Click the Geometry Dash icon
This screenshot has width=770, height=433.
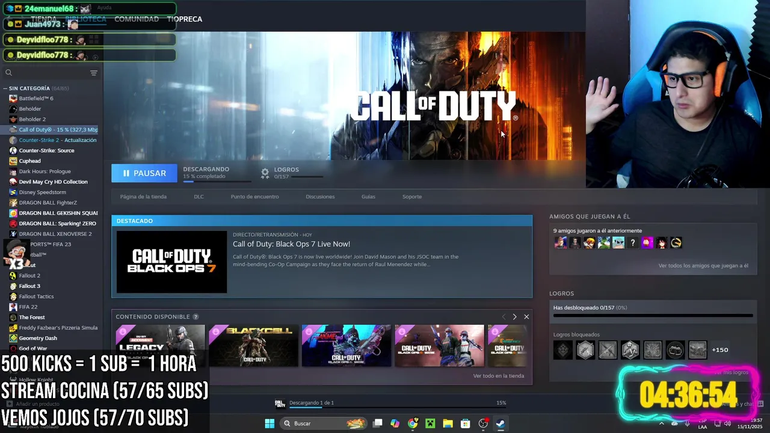[13, 338]
